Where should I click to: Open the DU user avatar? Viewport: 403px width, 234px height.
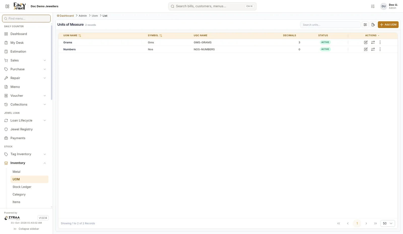(x=384, y=6)
